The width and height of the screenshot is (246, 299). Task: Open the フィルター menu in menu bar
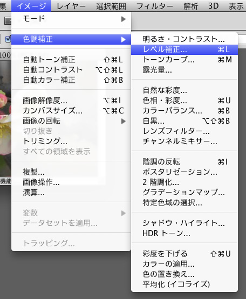pyautogui.click(x=155, y=6)
